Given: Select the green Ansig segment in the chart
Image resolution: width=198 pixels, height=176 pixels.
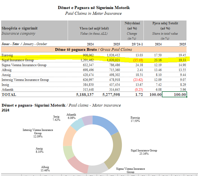Looking at the screenshot, I should pyautogui.click(x=69, y=153).
